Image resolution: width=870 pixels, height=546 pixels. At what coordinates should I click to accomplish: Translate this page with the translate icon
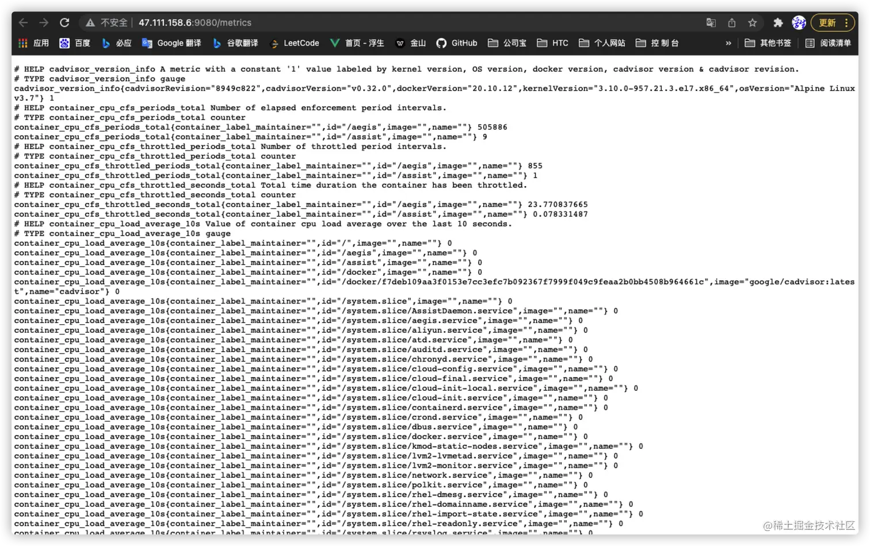coord(711,22)
